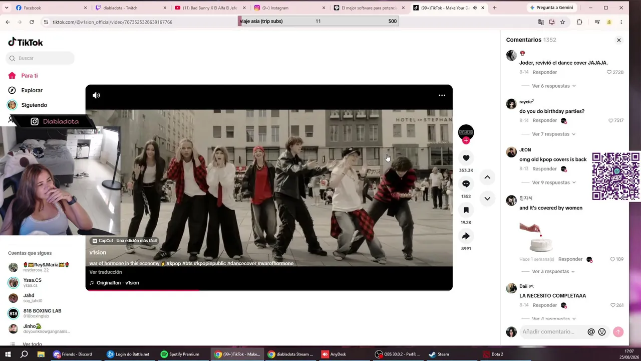Open the CapCut 'Una edición más fácil' badge

(125, 241)
